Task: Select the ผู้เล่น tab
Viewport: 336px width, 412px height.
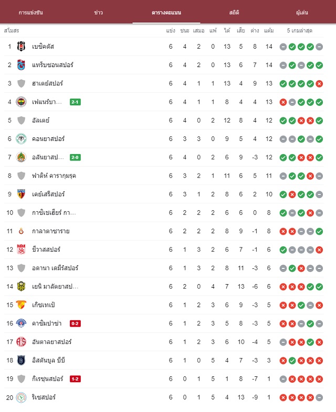Action: [302, 13]
